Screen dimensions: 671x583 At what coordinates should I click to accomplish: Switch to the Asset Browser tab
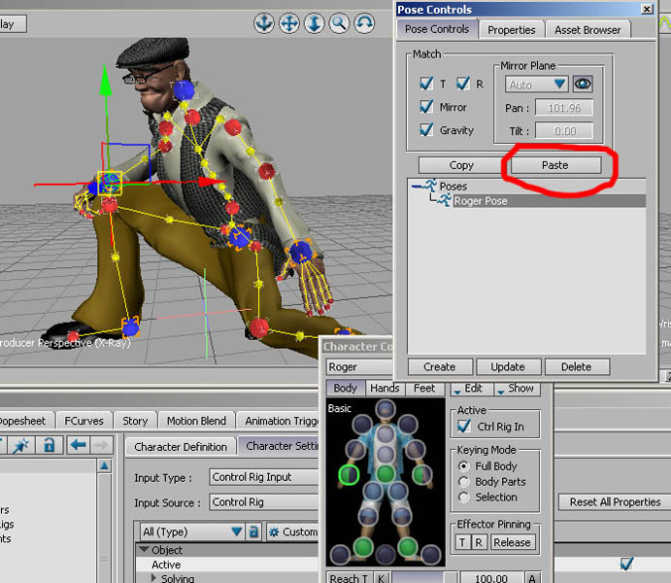(587, 30)
